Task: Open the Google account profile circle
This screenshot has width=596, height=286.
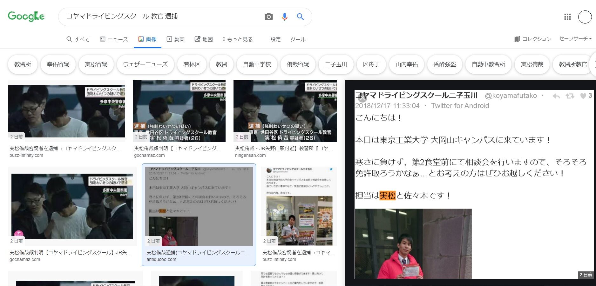Action: pyautogui.click(x=585, y=17)
